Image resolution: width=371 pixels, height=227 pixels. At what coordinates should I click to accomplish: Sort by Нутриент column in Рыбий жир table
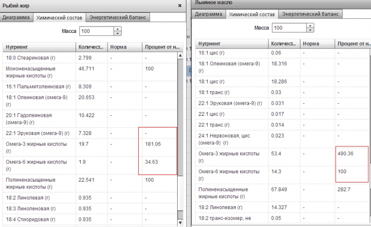pyautogui.click(x=39, y=47)
